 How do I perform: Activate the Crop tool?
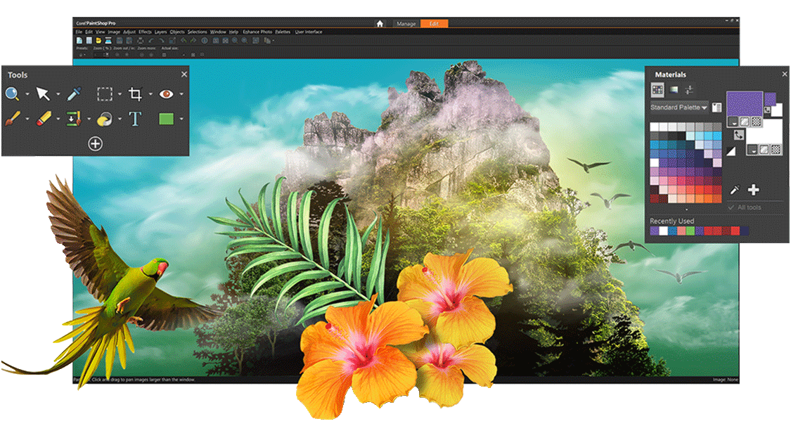click(136, 93)
